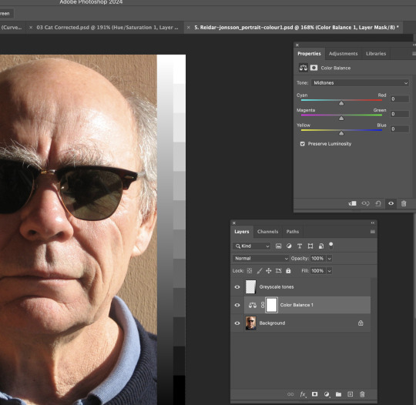Click the Magenta-Green slider handle
The image size is (416, 405).
[x=341, y=119]
